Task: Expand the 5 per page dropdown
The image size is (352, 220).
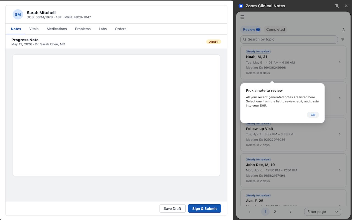Action: tap(323, 212)
